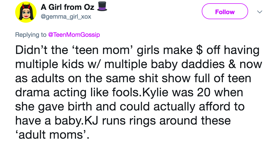
Task: Open the devil-horned avatar profile picture
Action: click(26, 12)
